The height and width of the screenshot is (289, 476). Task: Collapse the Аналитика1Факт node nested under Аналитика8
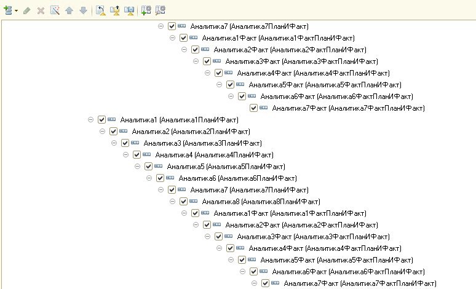pyautogui.click(x=184, y=213)
